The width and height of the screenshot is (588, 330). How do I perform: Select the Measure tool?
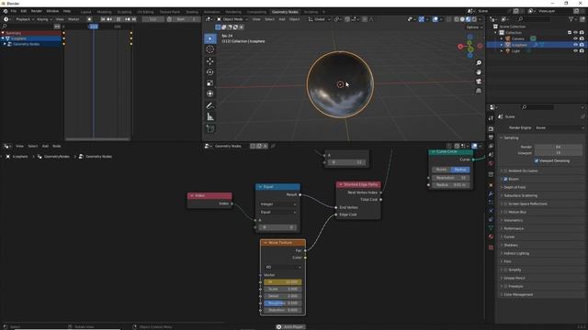pyautogui.click(x=210, y=117)
